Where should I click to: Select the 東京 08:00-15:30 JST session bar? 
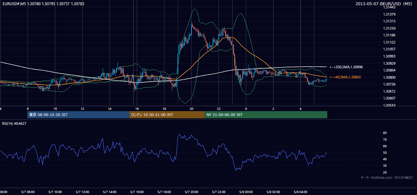coord(78,115)
